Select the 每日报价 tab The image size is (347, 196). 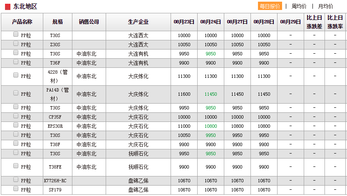point(270,6)
